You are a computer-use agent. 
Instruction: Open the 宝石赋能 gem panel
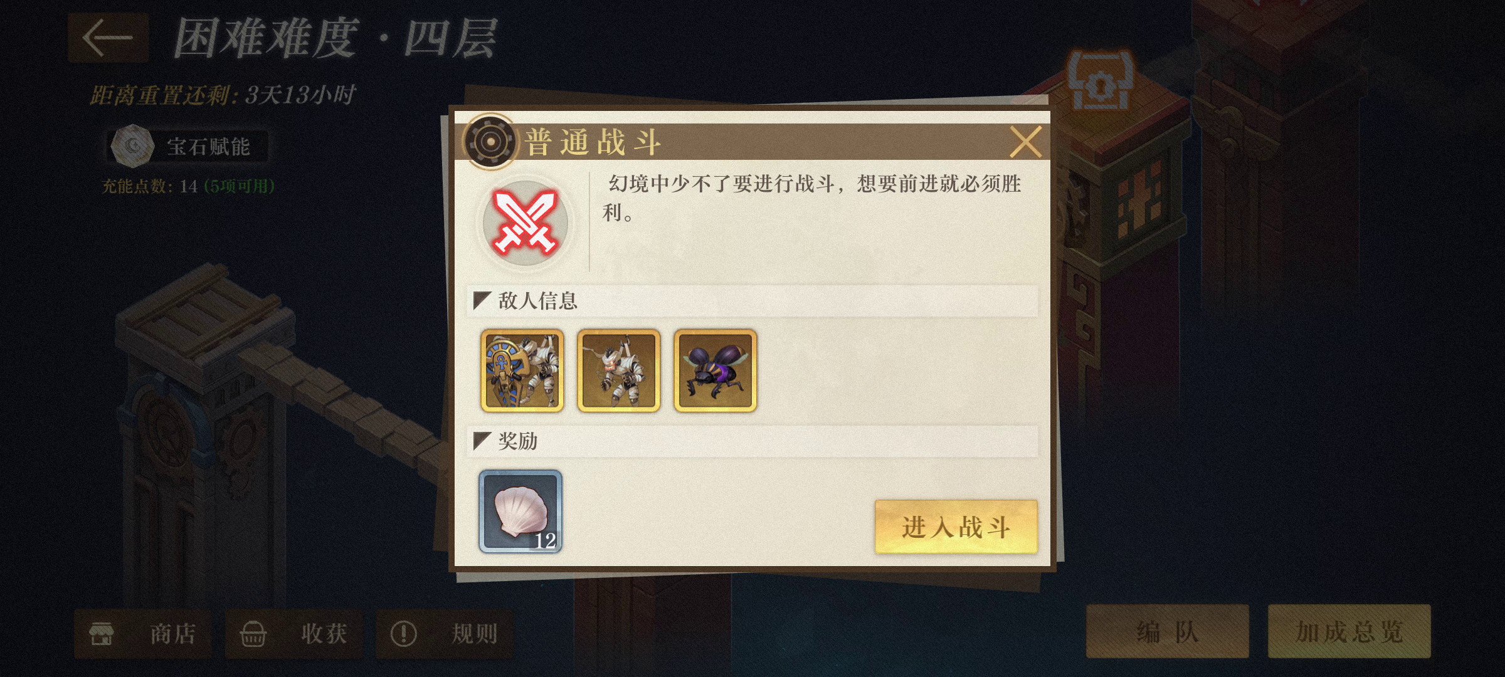[188, 146]
